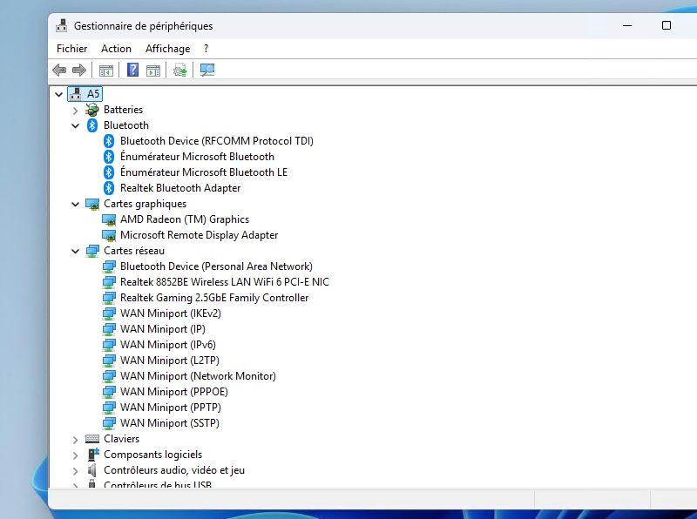The width and height of the screenshot is (697, 519).
Task: Open the Affichage menu
Action: (167, 49)
